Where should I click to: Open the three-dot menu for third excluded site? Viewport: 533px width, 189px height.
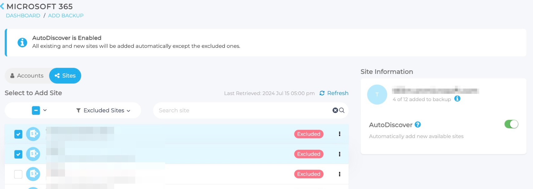point(339,174)
